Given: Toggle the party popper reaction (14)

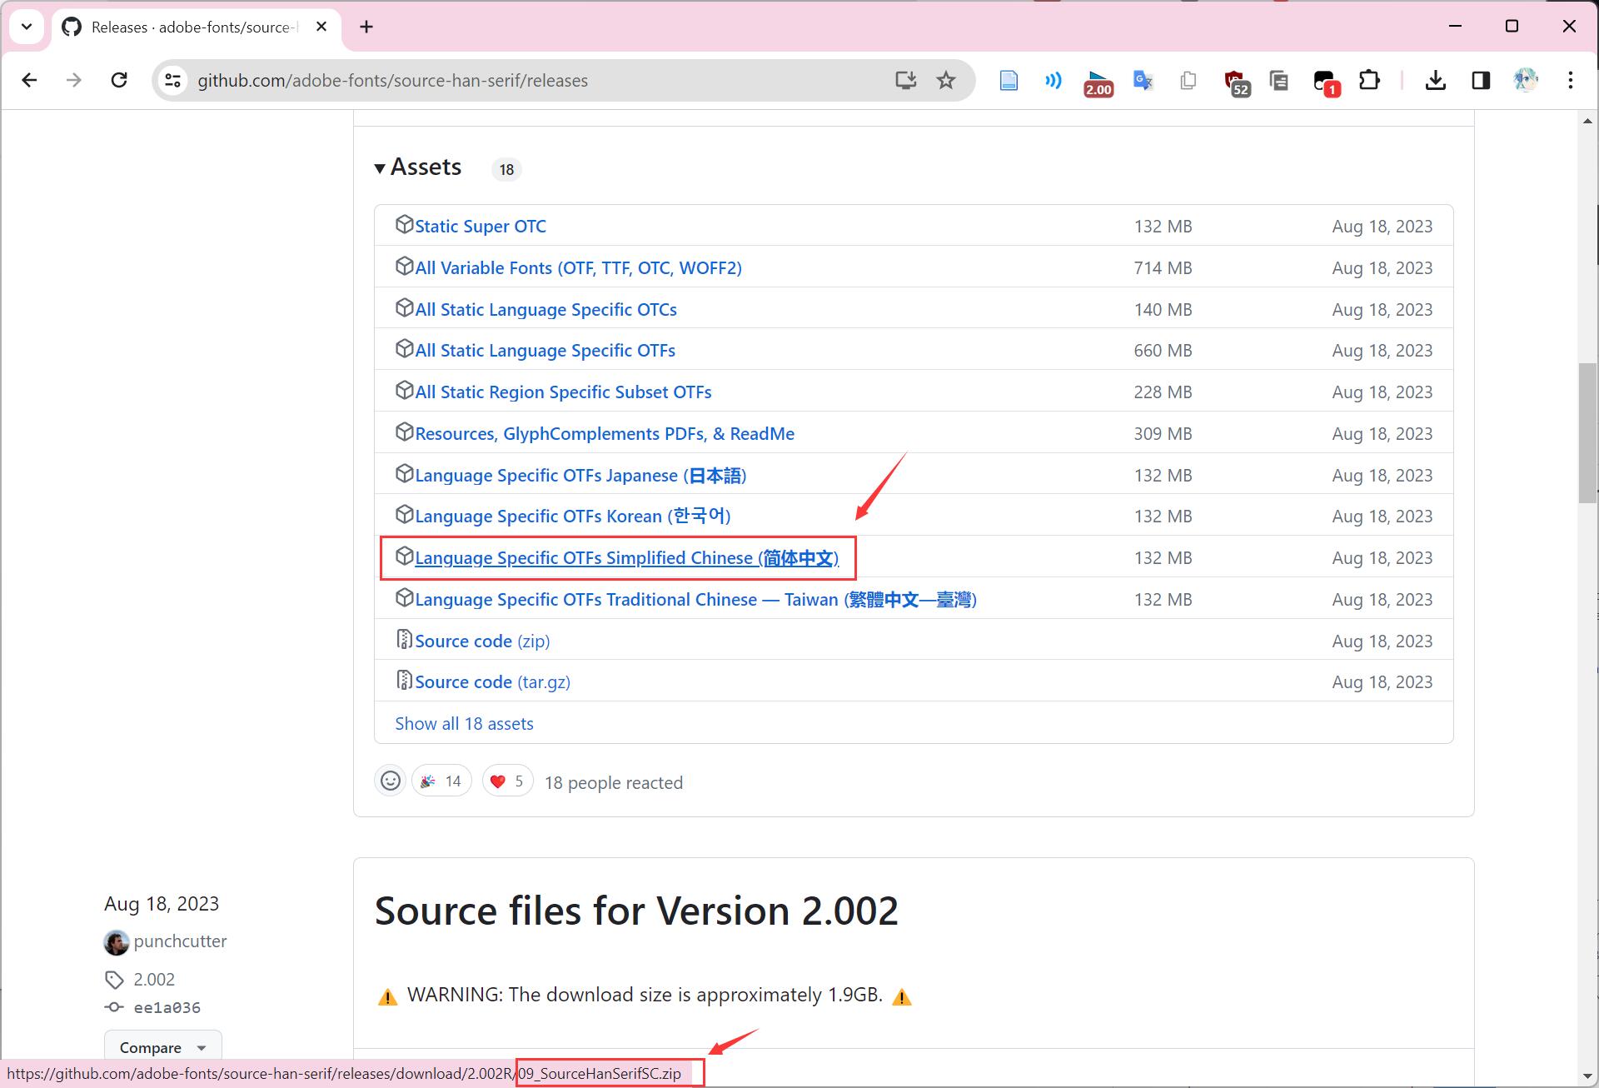Looking at the screenshot, I should (441, 781).
